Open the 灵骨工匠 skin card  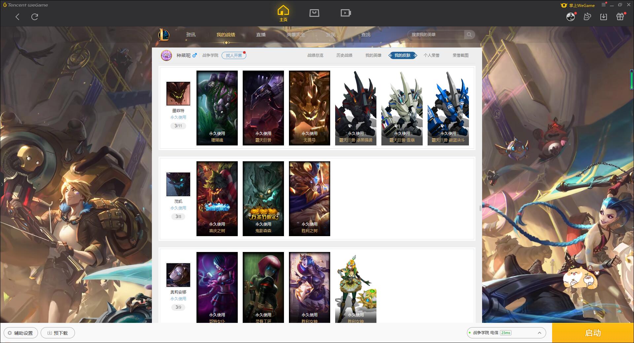coord(263,287)
